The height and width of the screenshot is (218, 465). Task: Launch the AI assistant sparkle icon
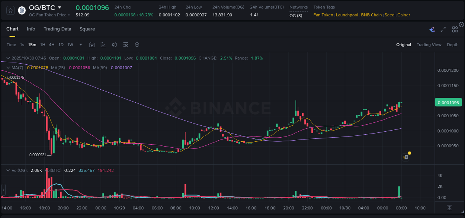[432, 29]
